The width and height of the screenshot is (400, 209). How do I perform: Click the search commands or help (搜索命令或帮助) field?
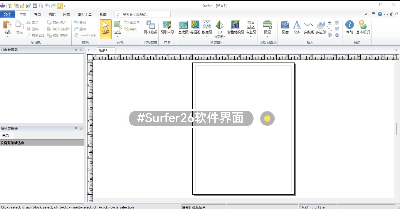[x=143, y=15]
